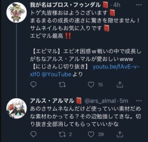Open the @ars_almal handle
Image resolution: width=148 pixels, height=142 pixels.
point(100,101)
